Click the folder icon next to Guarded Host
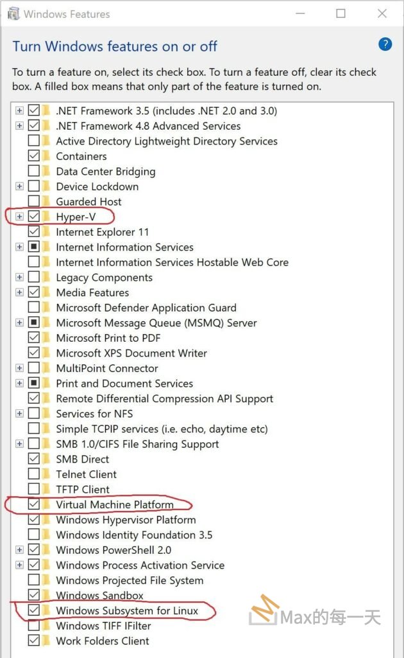 (x=46, y=202)
